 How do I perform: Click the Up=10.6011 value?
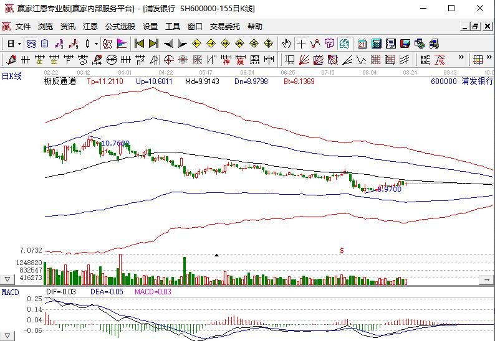(154, 82)
